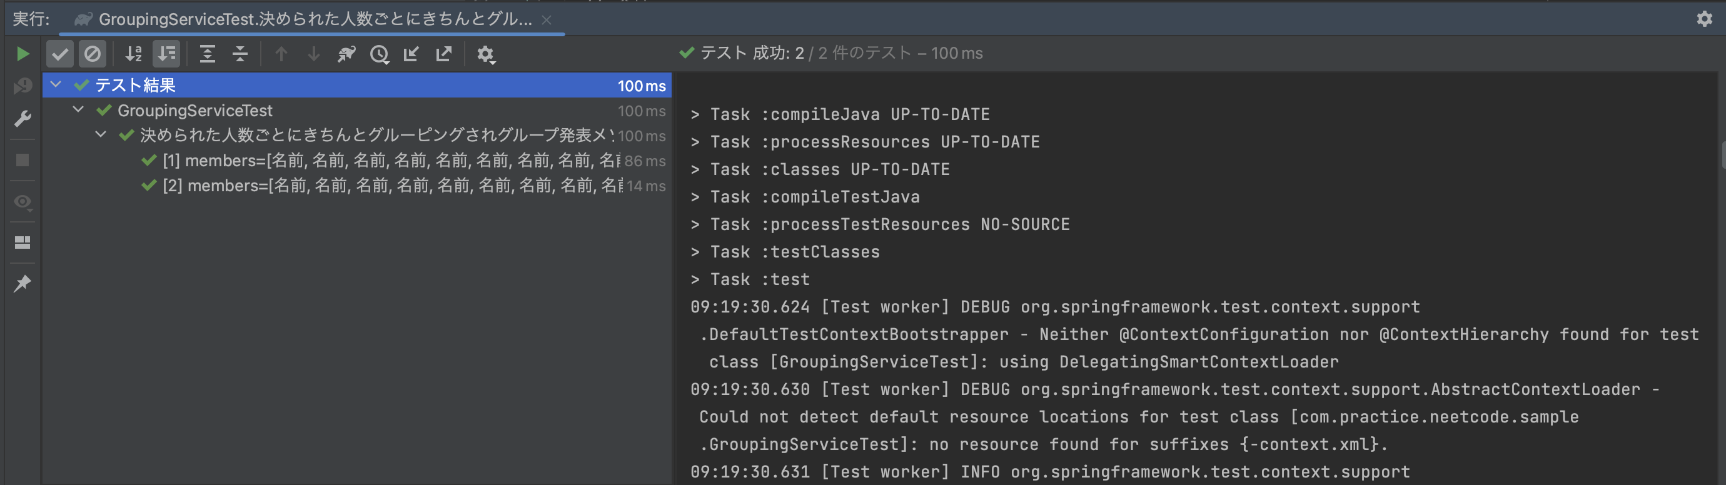Open the Run tool window gear settings
Viewport: 1726px width, 485px height.
[1705, 19]
